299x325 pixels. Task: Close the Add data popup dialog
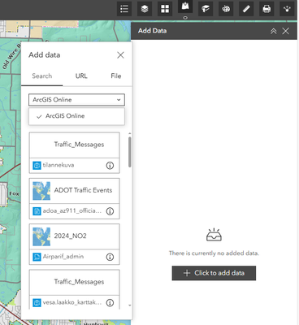click(120, 55)
